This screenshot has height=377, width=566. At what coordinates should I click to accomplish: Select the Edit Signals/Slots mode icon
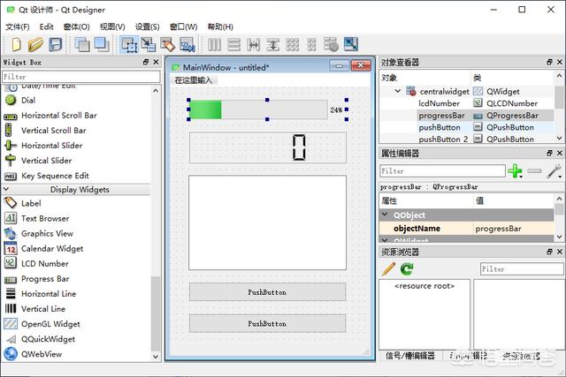click(149, 44)
